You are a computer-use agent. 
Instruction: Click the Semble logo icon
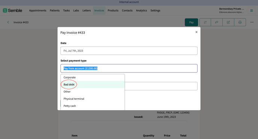click(x=5, y=10)
